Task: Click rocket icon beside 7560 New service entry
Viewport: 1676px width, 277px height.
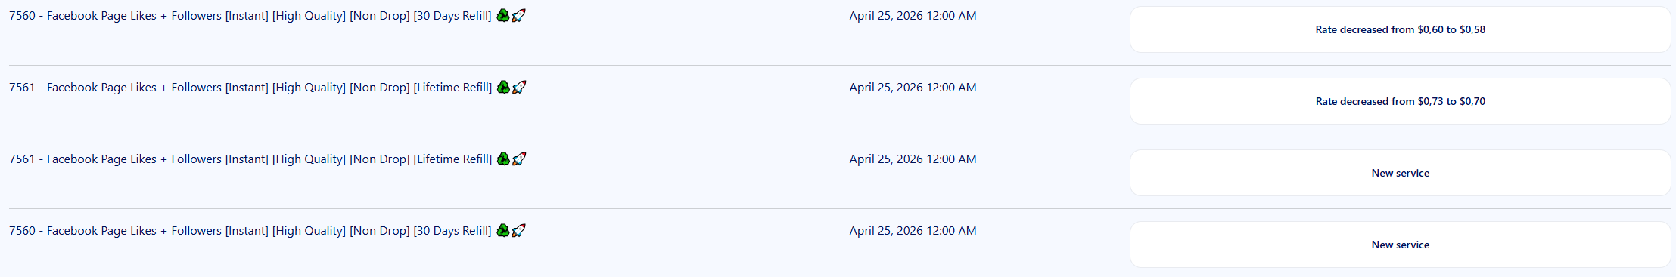Action: click(x=518, y=230)
